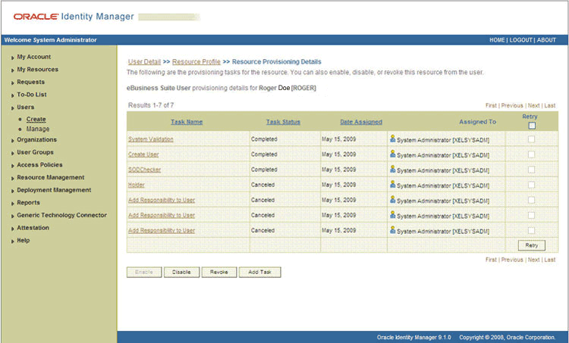Click user icon in Create User row
Image resolution: width=569 pixels, height=343 pixels.
click(x=392, y=154)
